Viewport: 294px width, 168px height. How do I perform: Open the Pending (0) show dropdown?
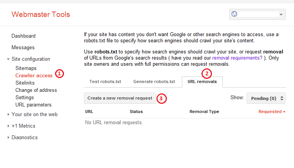point(266,98)
